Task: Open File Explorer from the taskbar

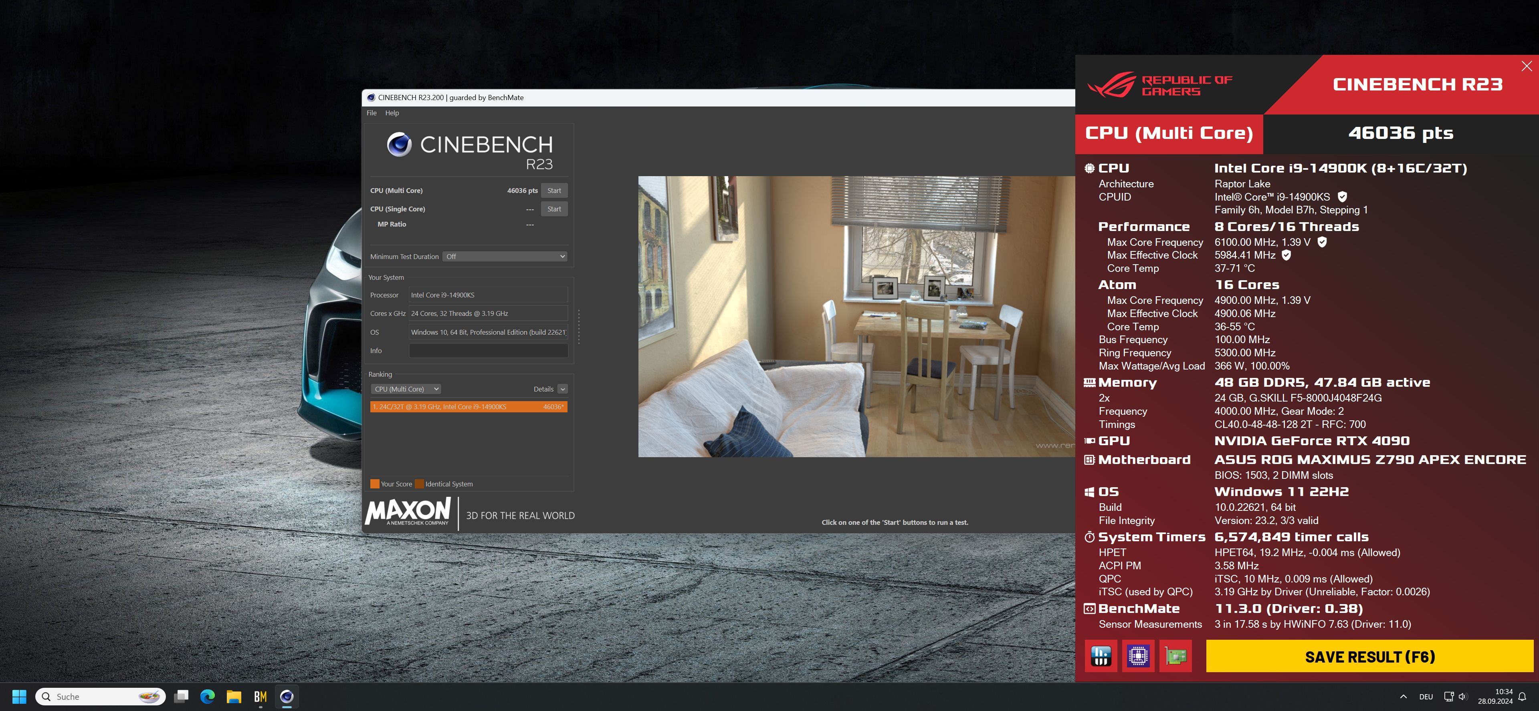Action: [x=234, y=696]
